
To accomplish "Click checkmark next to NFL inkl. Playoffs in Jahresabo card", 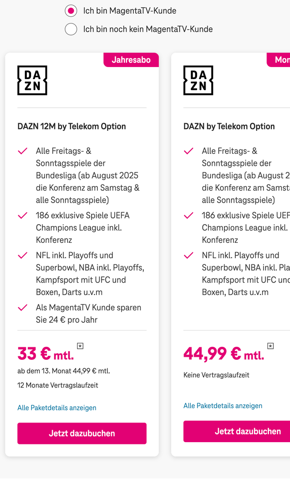I will coord(23,256).
